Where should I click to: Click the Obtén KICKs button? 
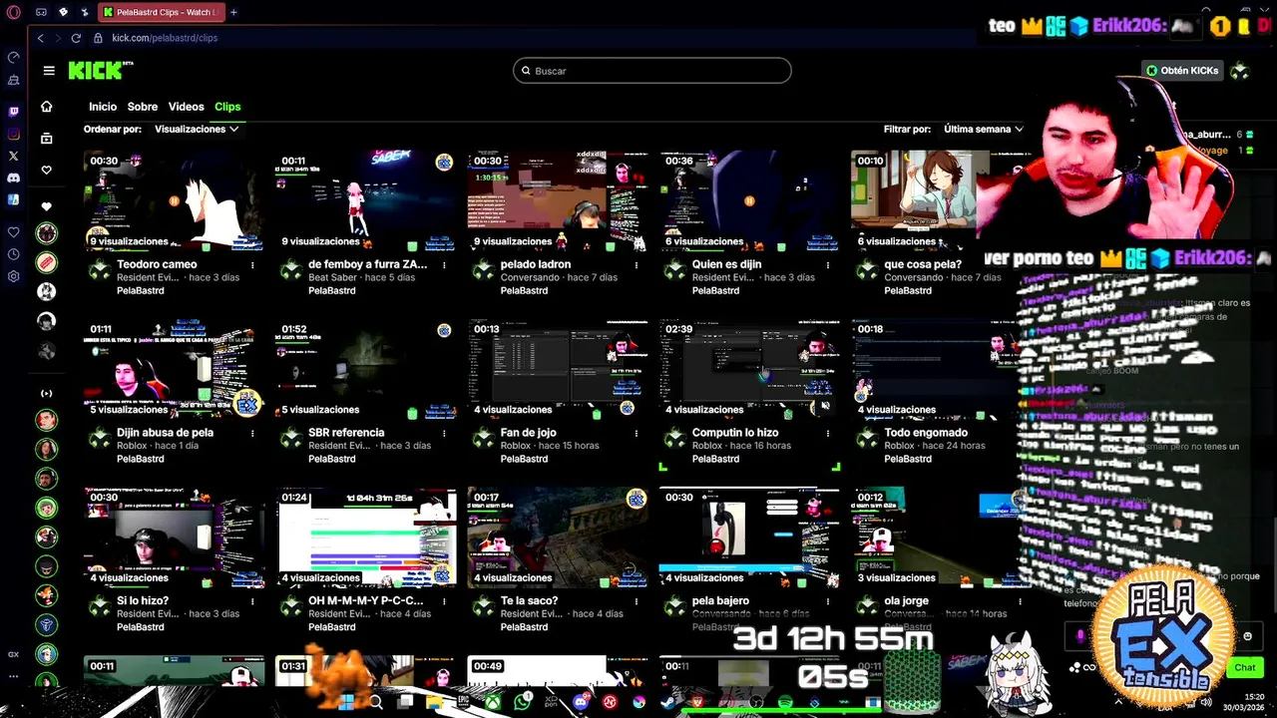pyautogui.click(x=1183, y=71)
